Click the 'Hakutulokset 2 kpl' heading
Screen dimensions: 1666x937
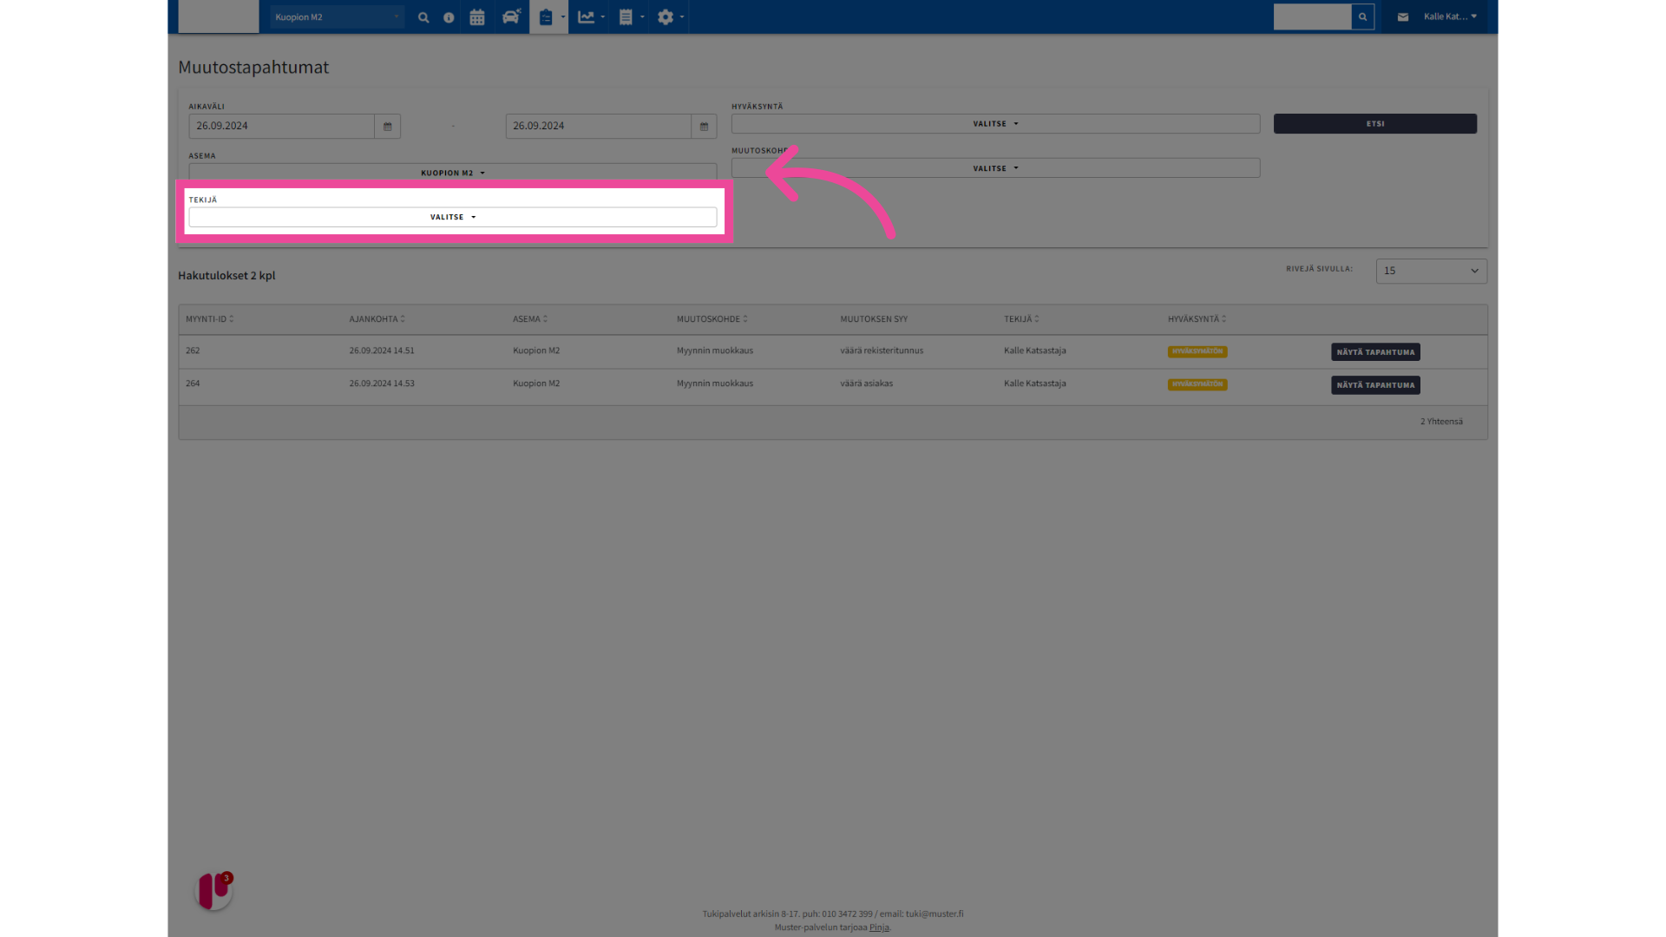pyautogui.click(x=226, y=276)
